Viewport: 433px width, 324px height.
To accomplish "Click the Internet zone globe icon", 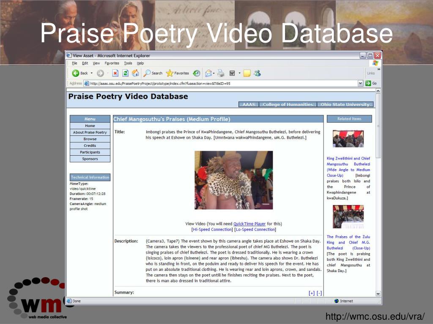I will pyautogui.click(x=336, y=301).
